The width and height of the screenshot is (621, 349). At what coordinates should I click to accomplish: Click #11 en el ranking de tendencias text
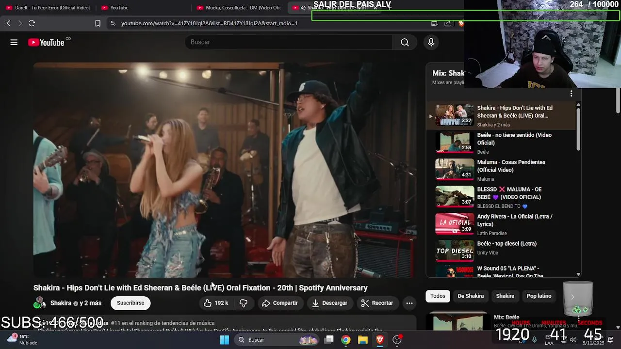pos(163,323)
